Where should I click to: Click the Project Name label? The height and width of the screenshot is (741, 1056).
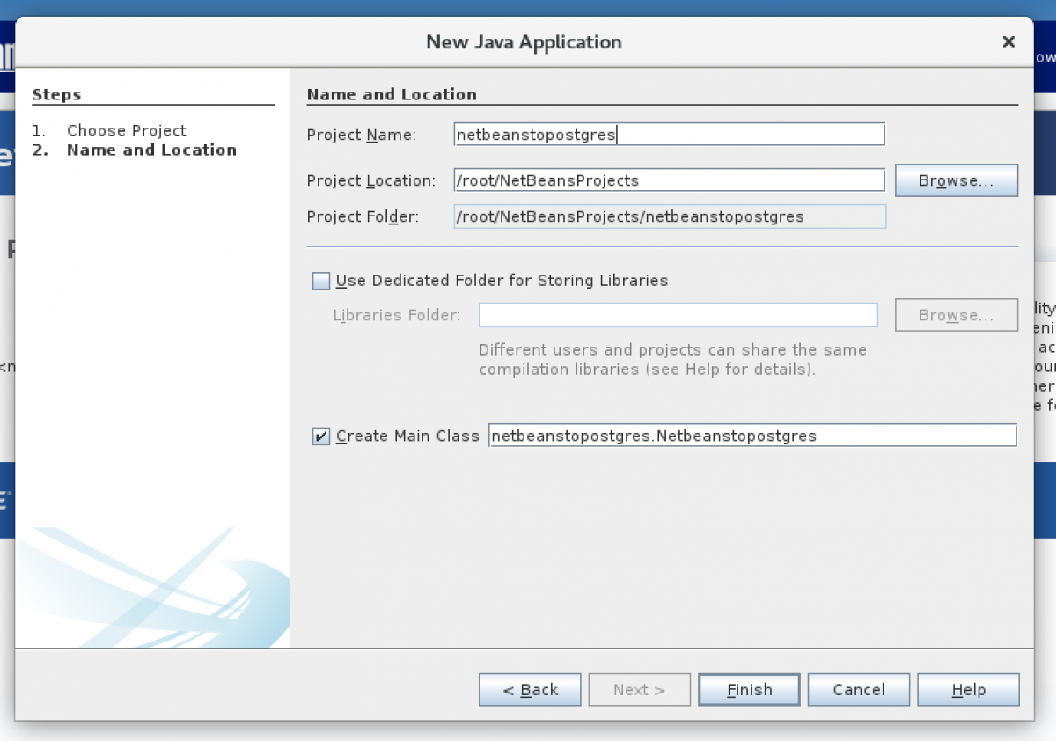(x=361, y=135)
